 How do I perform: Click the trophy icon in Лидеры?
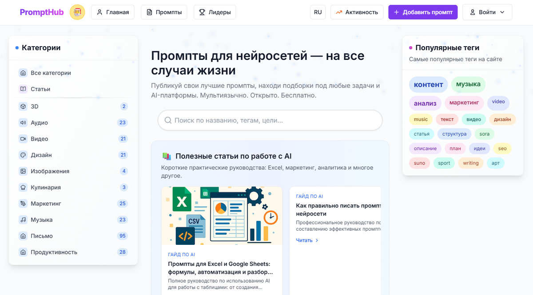[203, 12]
